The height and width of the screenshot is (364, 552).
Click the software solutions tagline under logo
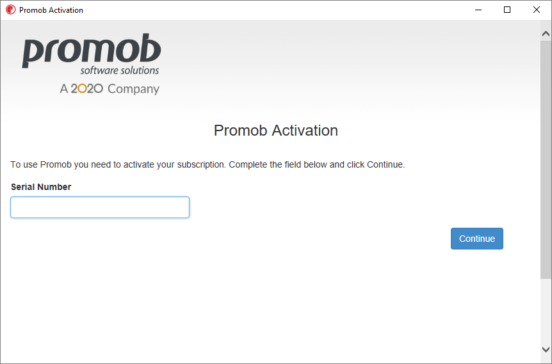coord(120,70)
